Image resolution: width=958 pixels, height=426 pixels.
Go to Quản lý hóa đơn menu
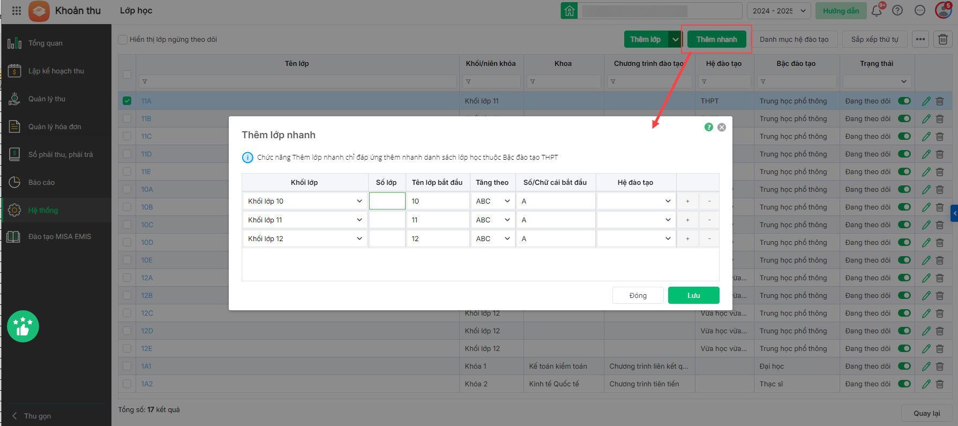(55, 126)
